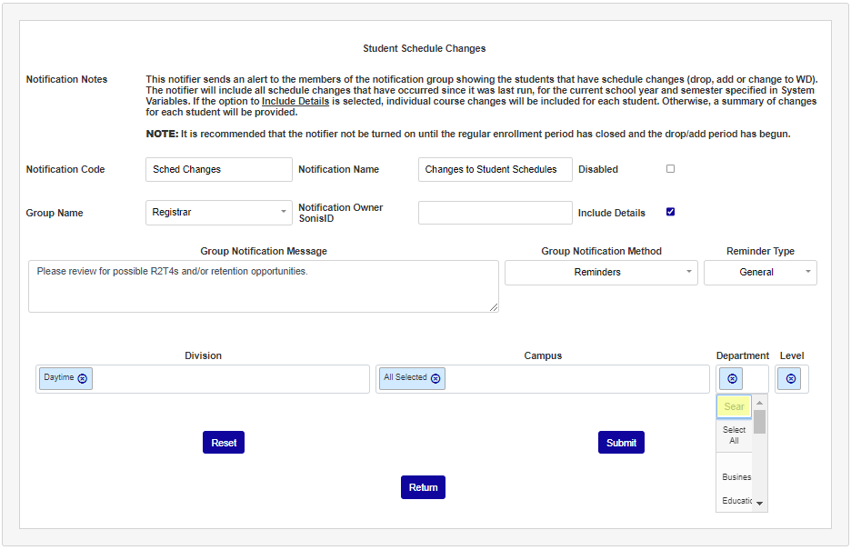
Task: Click the Department clear-selection circled-x icon
Action: tap(731, 378)
